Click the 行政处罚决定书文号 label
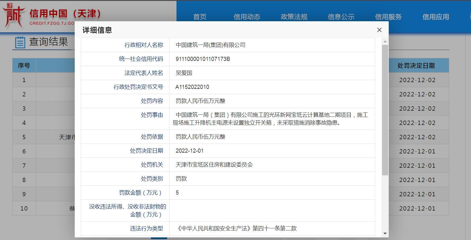The height and width of the screenshot is (240, 471). click(138, 87)
